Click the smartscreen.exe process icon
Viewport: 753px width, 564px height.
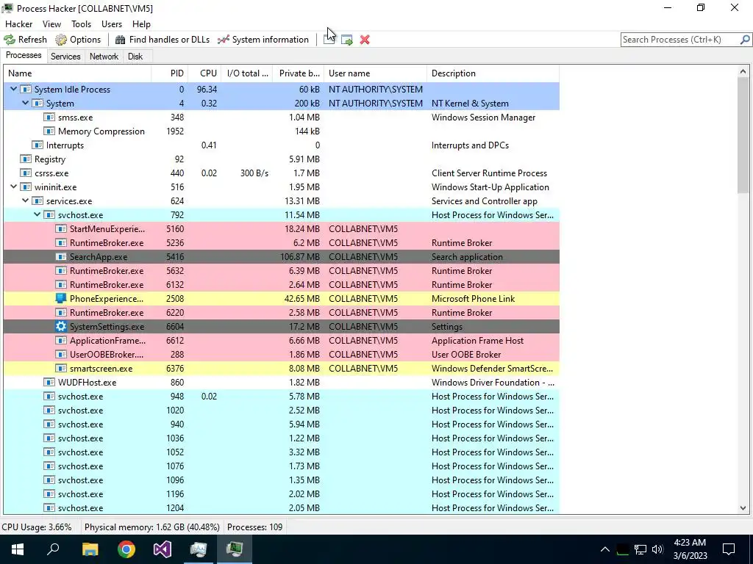60,369
